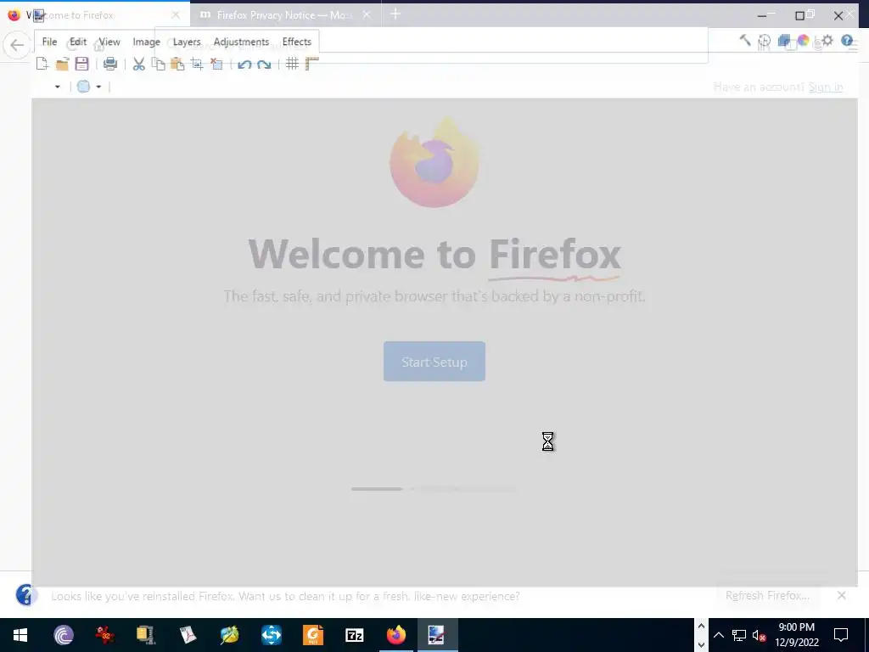The height and width of the screenshot is (652, 869).
Task: Click the Refresh Firefox button
Action: (x=767, y=595)
